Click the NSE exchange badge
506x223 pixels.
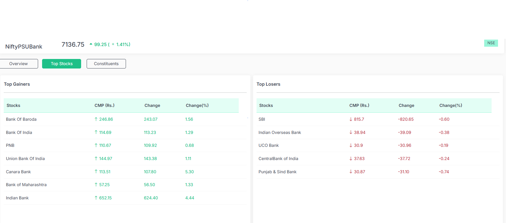pyautogui.click(x=491, y=43)
